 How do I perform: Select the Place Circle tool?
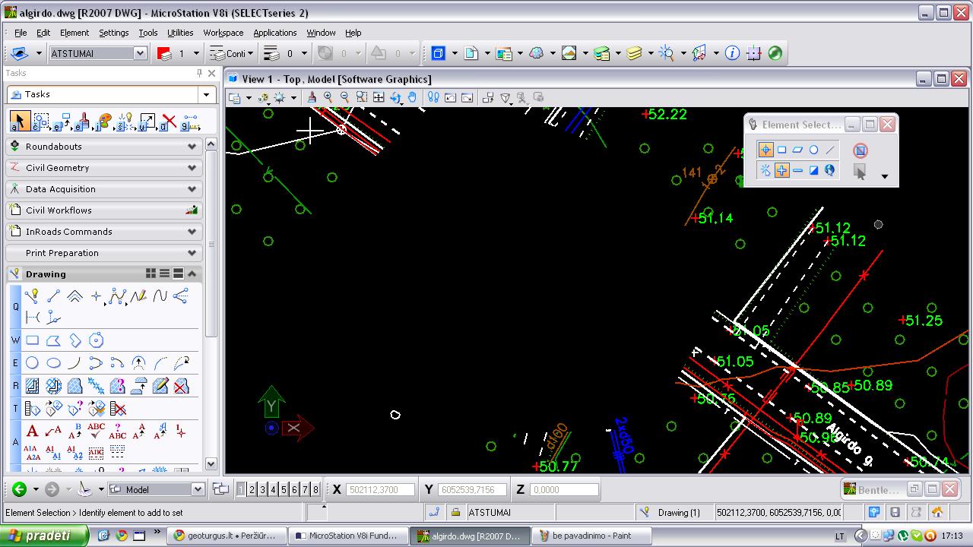click(32, 363)
